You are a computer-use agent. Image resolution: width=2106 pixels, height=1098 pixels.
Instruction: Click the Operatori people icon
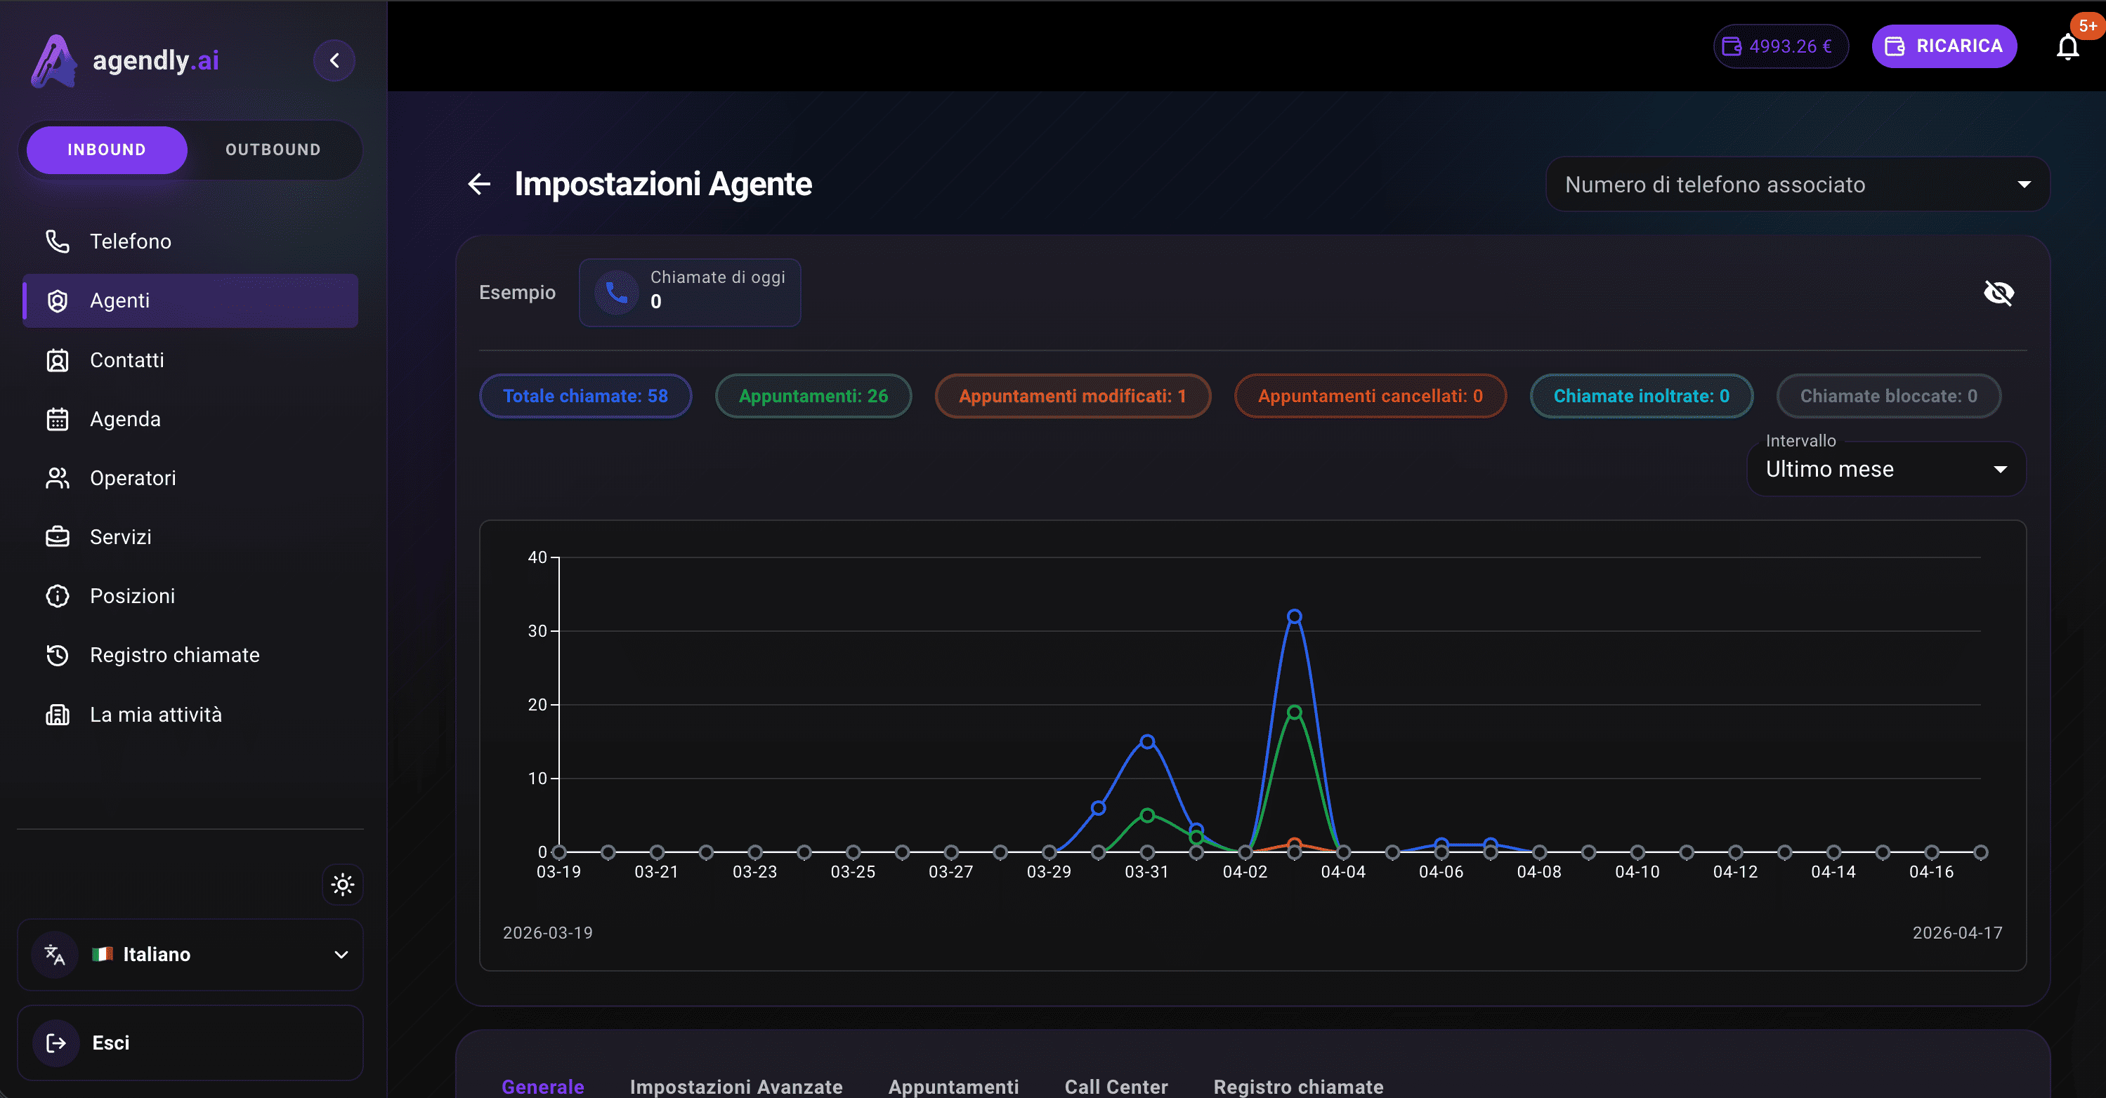pyautogui.click(x=57, y=478)
